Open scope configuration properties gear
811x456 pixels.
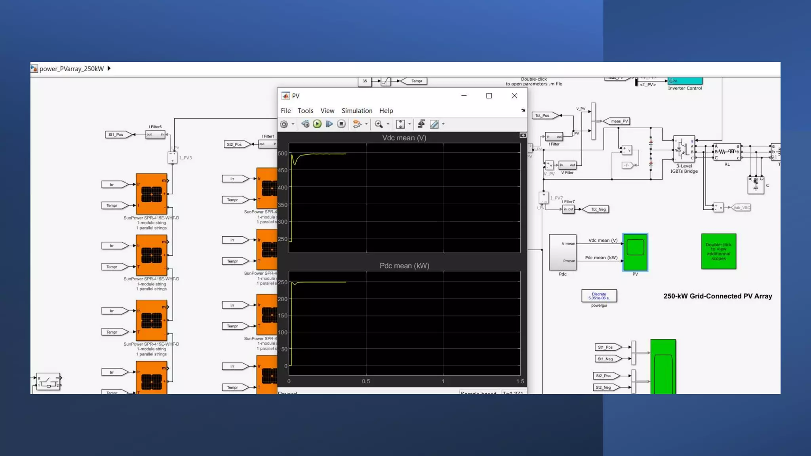pos(284,124)
